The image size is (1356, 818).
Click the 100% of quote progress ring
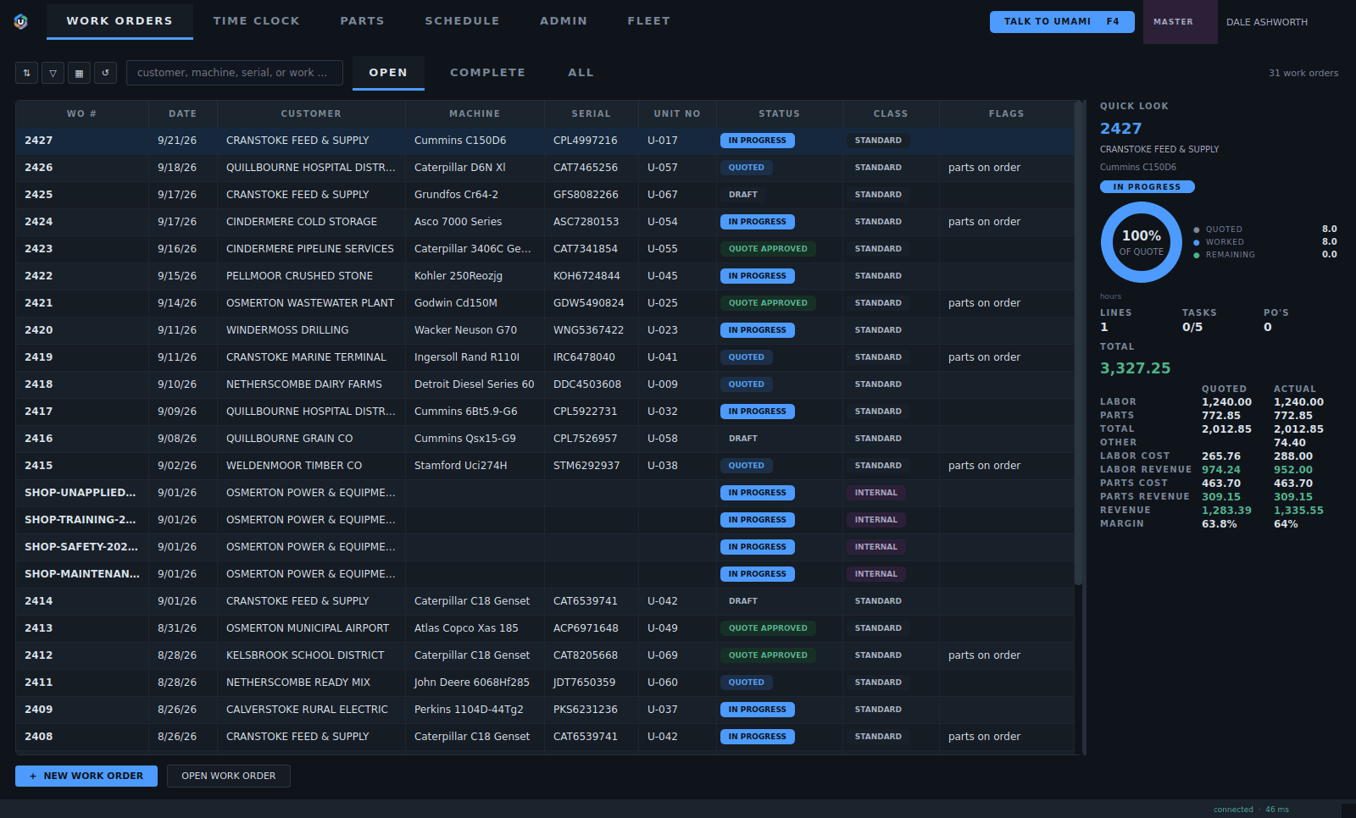click(x=1141, y=242)
